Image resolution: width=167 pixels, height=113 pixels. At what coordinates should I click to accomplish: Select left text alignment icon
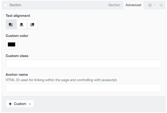click(x=11, y=24)
